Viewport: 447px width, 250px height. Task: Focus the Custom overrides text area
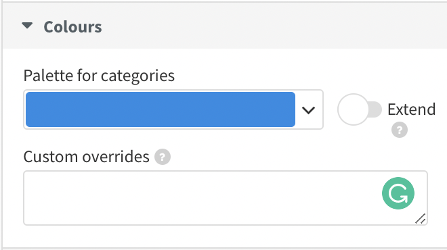(x=226, y=198)
